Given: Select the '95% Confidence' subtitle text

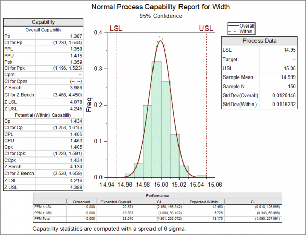Looking at the screenshot, I should [x=161, y=16].
